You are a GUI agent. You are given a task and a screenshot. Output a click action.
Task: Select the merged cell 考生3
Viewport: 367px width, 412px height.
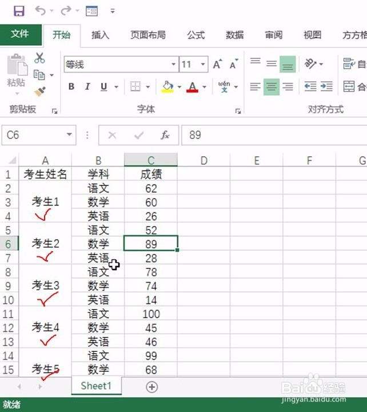45,286
